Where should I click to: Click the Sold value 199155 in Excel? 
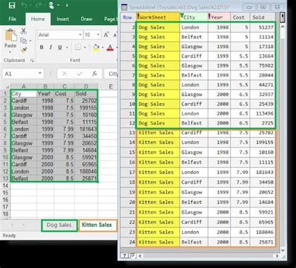(x=86, y=108)
